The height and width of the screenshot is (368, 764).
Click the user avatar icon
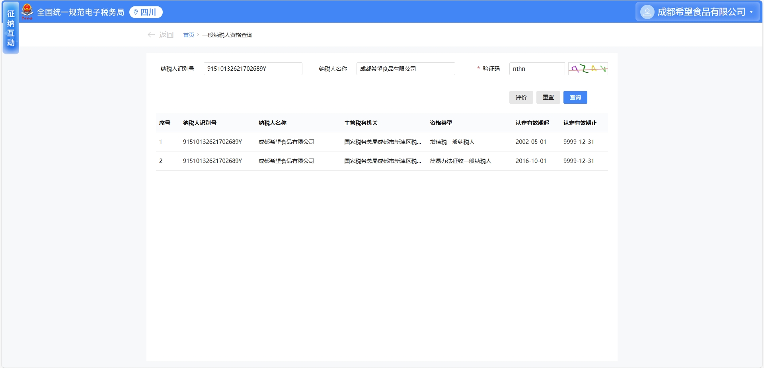coord(647,12)
